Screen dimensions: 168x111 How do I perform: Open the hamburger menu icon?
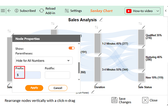(x=3, y=11)
